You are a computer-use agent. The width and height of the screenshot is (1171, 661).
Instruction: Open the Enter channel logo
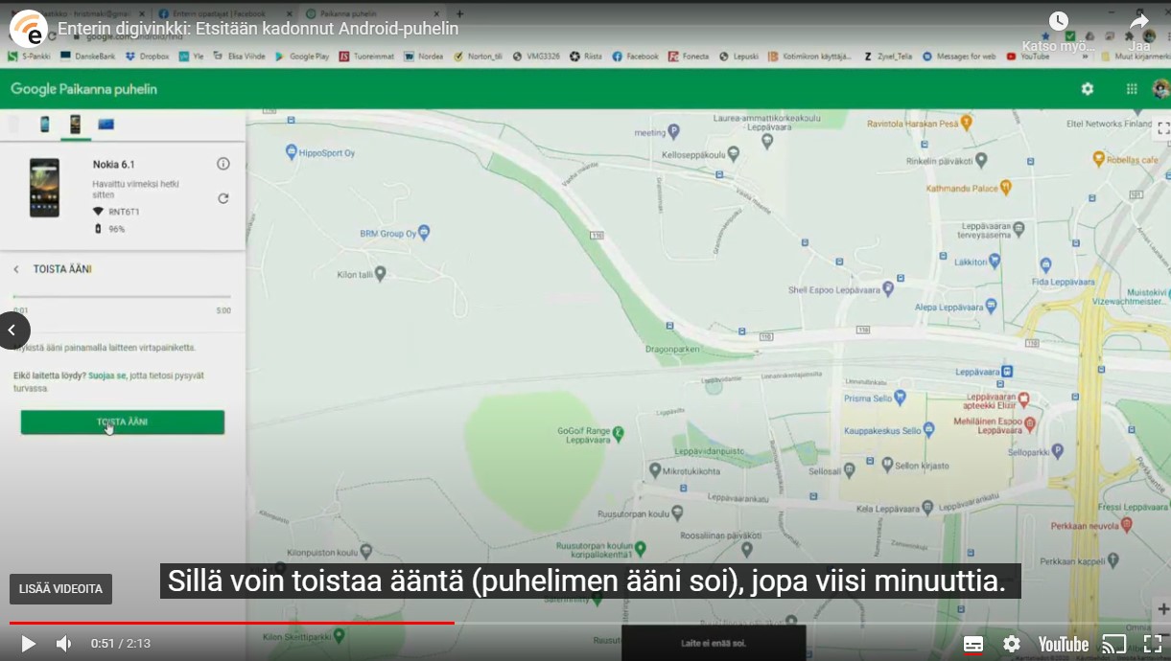(x=29, y=29)
